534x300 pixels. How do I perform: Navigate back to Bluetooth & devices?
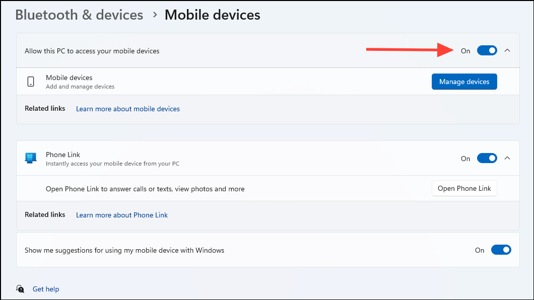pos(79,15)
